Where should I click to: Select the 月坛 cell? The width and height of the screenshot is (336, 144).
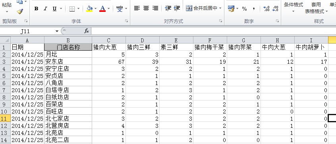[x=68, y=55]
